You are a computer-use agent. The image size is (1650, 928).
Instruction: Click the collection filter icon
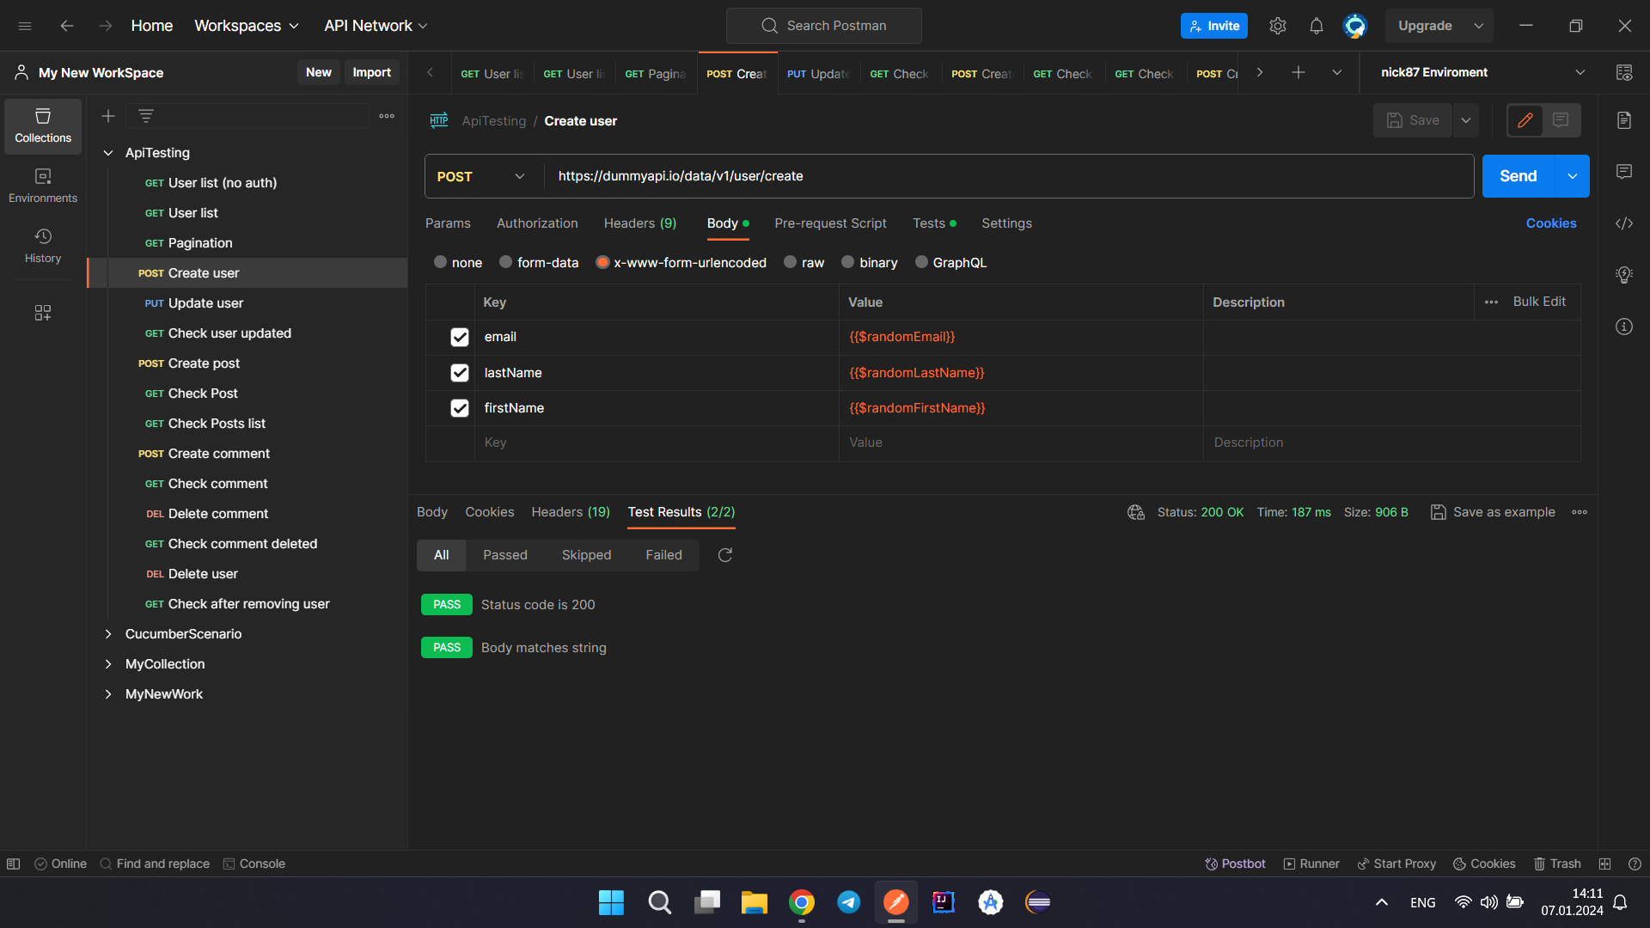pos(146,116)
